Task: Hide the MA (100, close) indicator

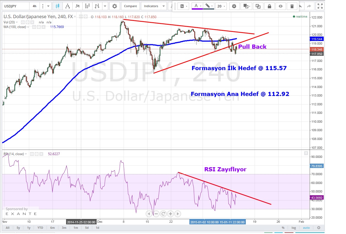Action: tap(34, 27)
